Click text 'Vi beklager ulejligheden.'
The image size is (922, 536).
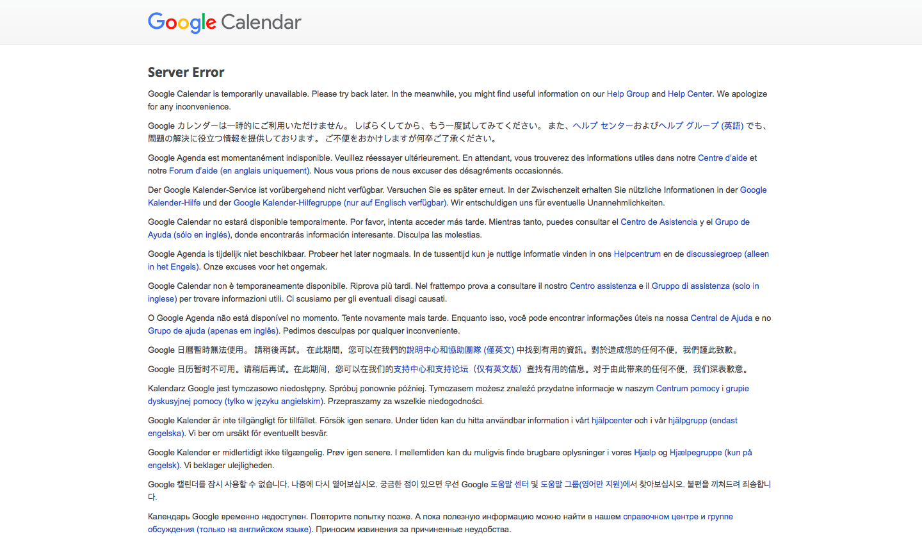[229, 465]
